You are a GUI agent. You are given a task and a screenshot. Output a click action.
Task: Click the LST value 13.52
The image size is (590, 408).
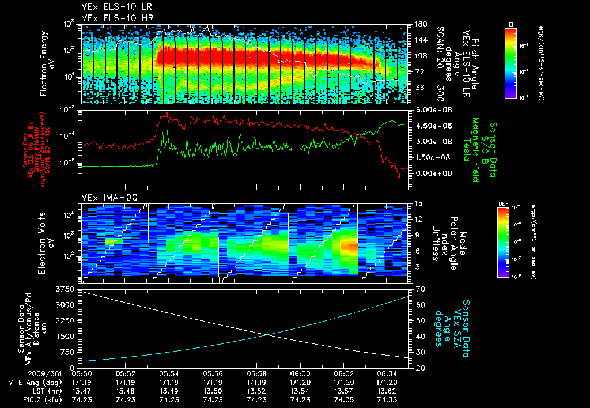tap(256, 391)
